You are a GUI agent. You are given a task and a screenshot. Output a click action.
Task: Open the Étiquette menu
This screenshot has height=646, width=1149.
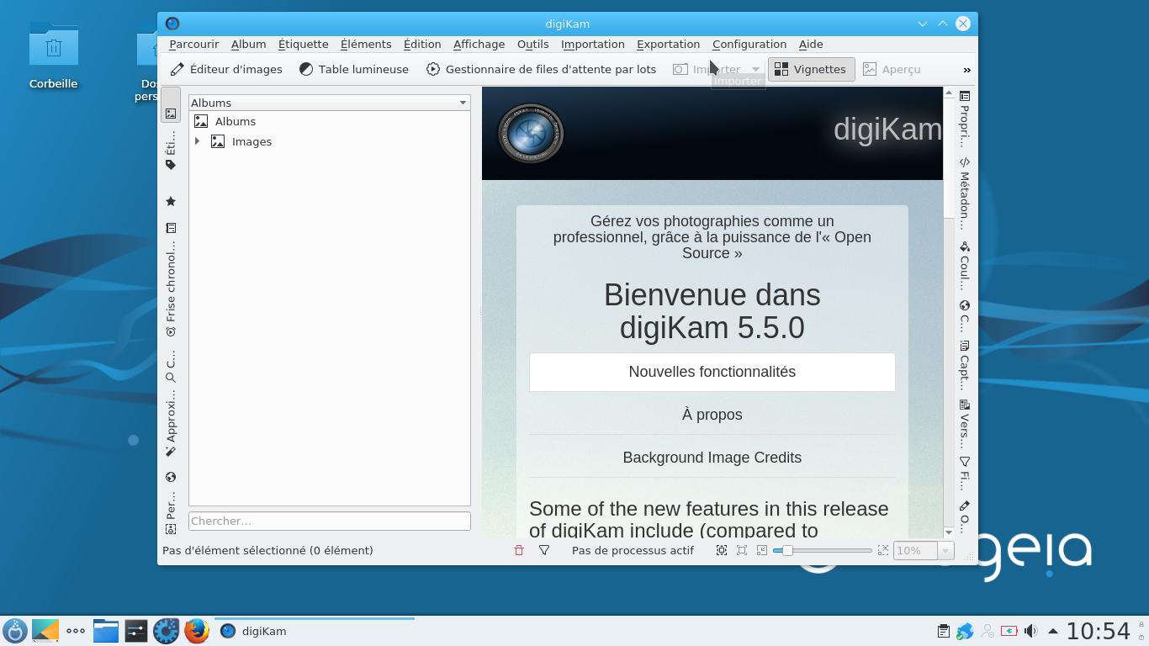[x=303, y=44]
